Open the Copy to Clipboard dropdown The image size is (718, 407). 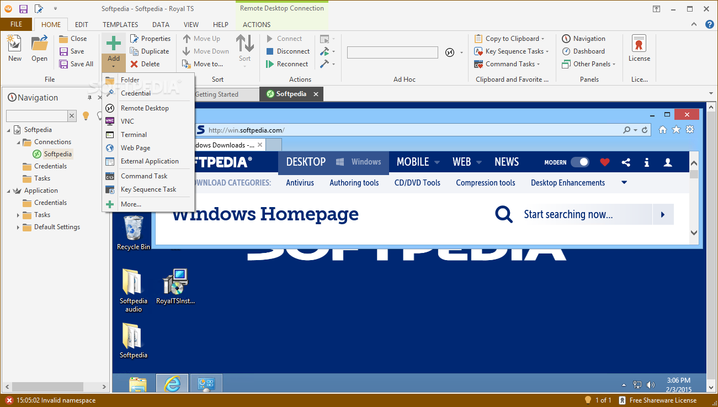click(543, 39)
